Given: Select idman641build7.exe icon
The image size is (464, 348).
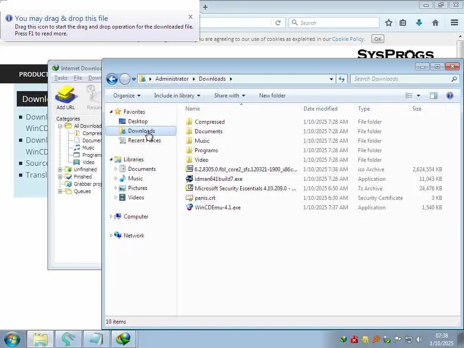Looking at the screenshot, I should coord(189,179).
